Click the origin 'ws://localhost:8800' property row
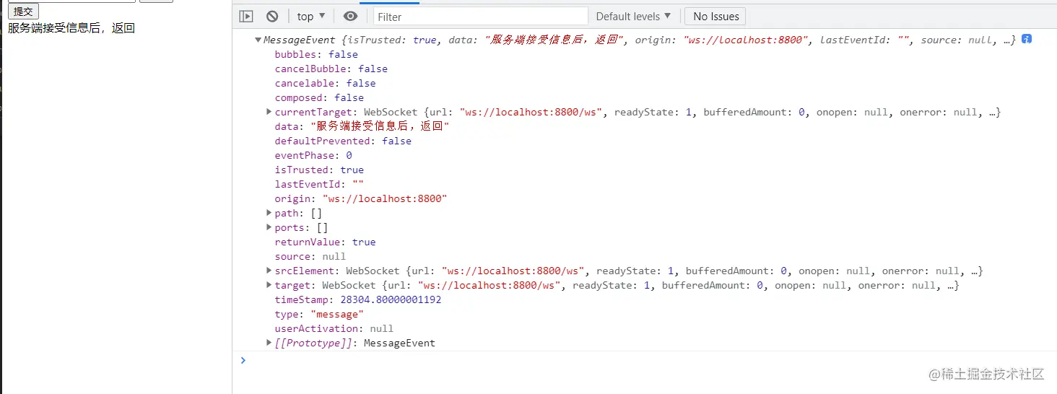Image resolution: width=1057 pixels, height=394 pixels. pyautogui.click(x=361, y=198)
